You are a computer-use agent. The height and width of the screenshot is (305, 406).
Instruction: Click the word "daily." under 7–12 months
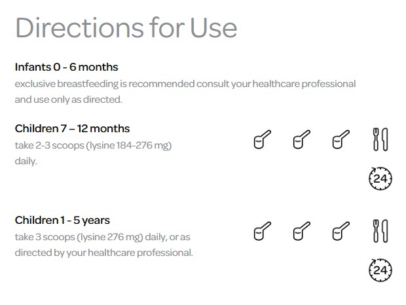[26, 161]
